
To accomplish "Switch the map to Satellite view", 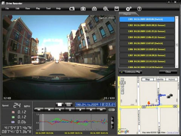I will 160,79.
